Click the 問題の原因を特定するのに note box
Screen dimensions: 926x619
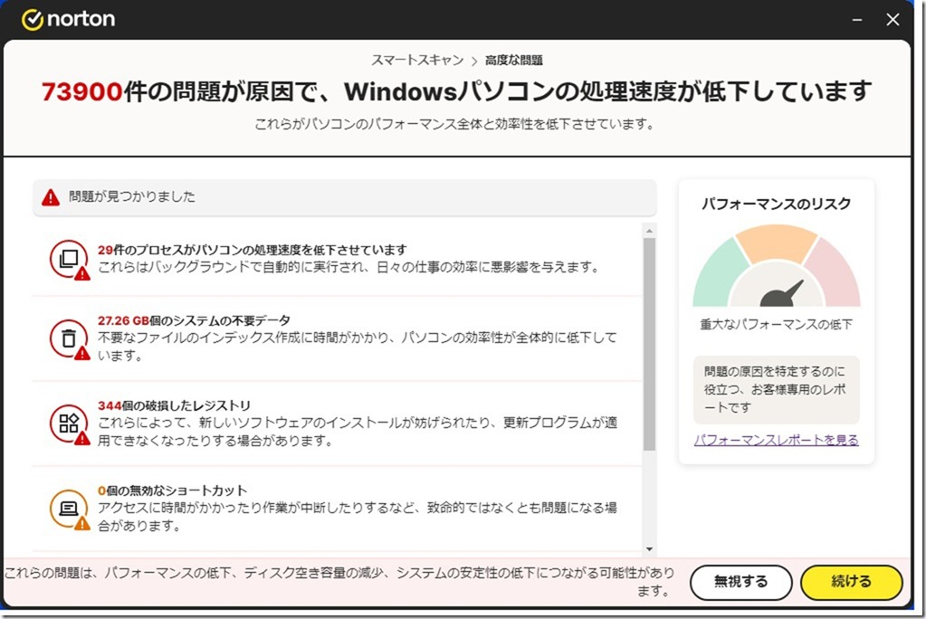pyautogui.click(x=776, y=390)
